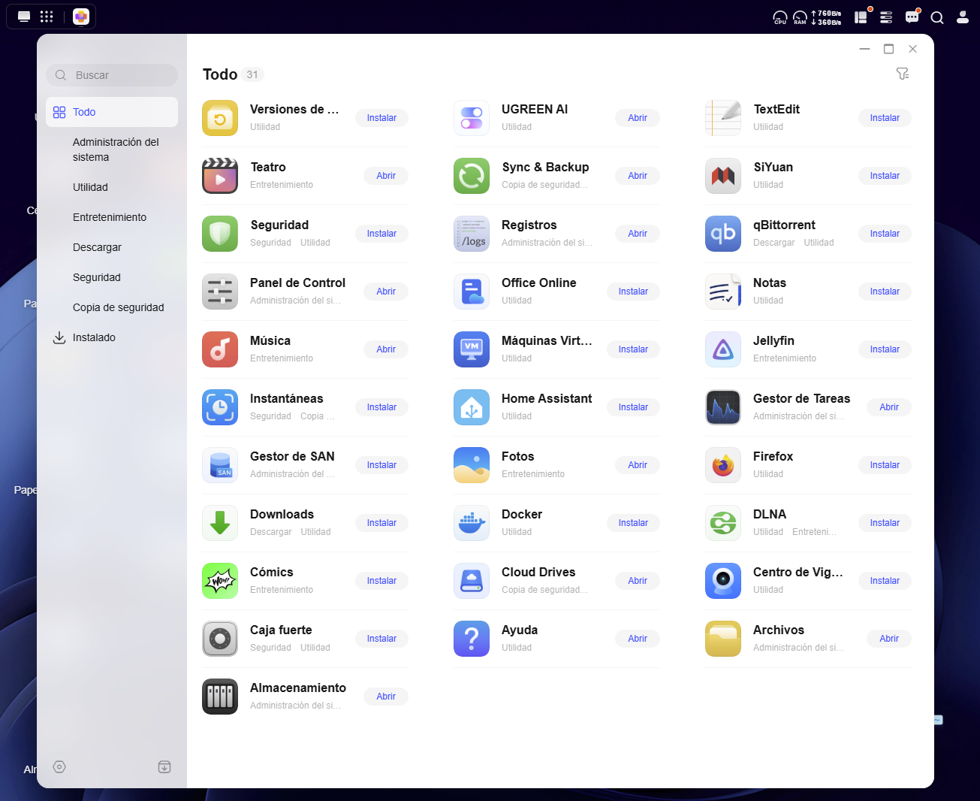The image size is (980, 801).
Task: Click the Gestor de Tareas icon
Action: click(x=723, y=407)
